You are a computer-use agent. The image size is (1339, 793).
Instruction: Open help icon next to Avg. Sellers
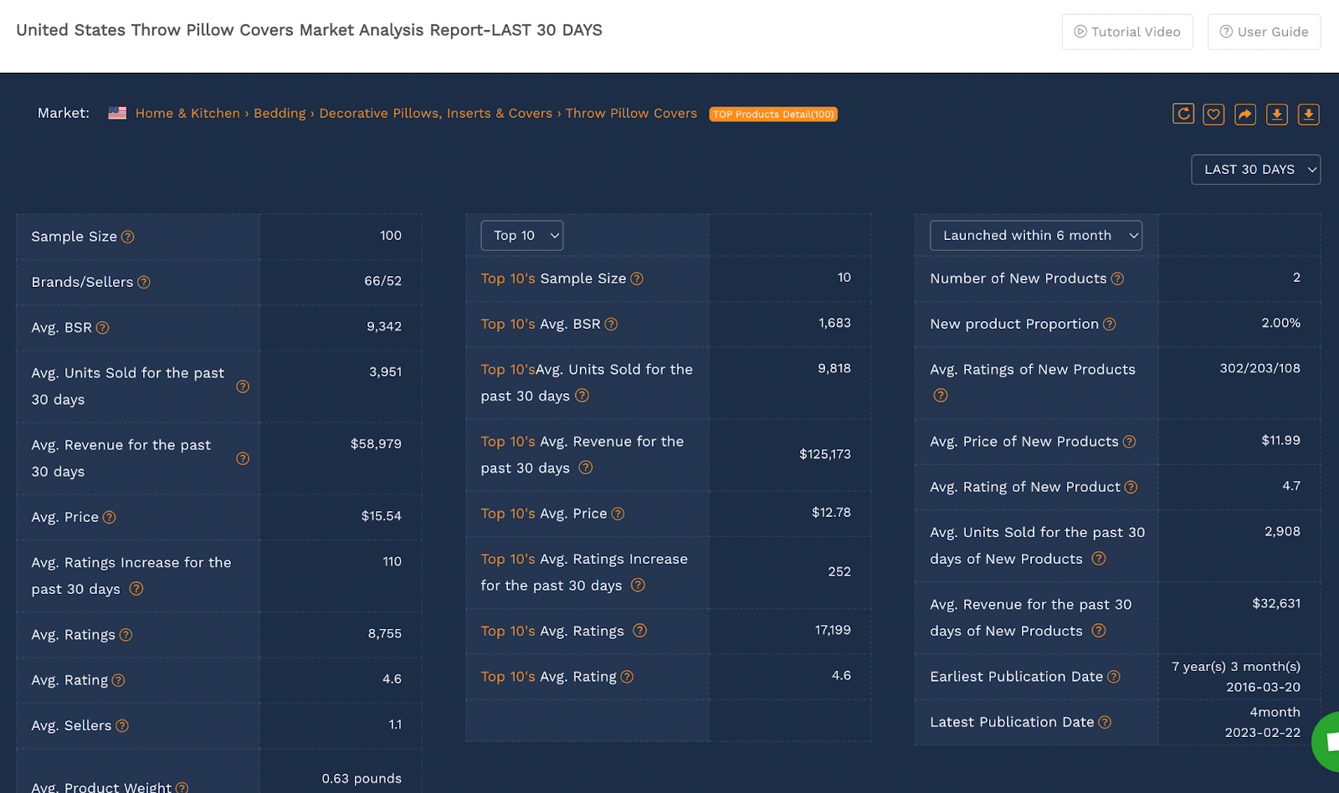pos(122,725)
